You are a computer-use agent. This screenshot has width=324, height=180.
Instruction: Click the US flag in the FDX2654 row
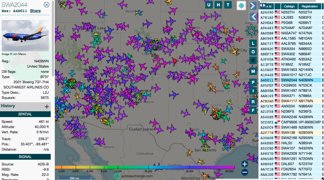point(277,169)
